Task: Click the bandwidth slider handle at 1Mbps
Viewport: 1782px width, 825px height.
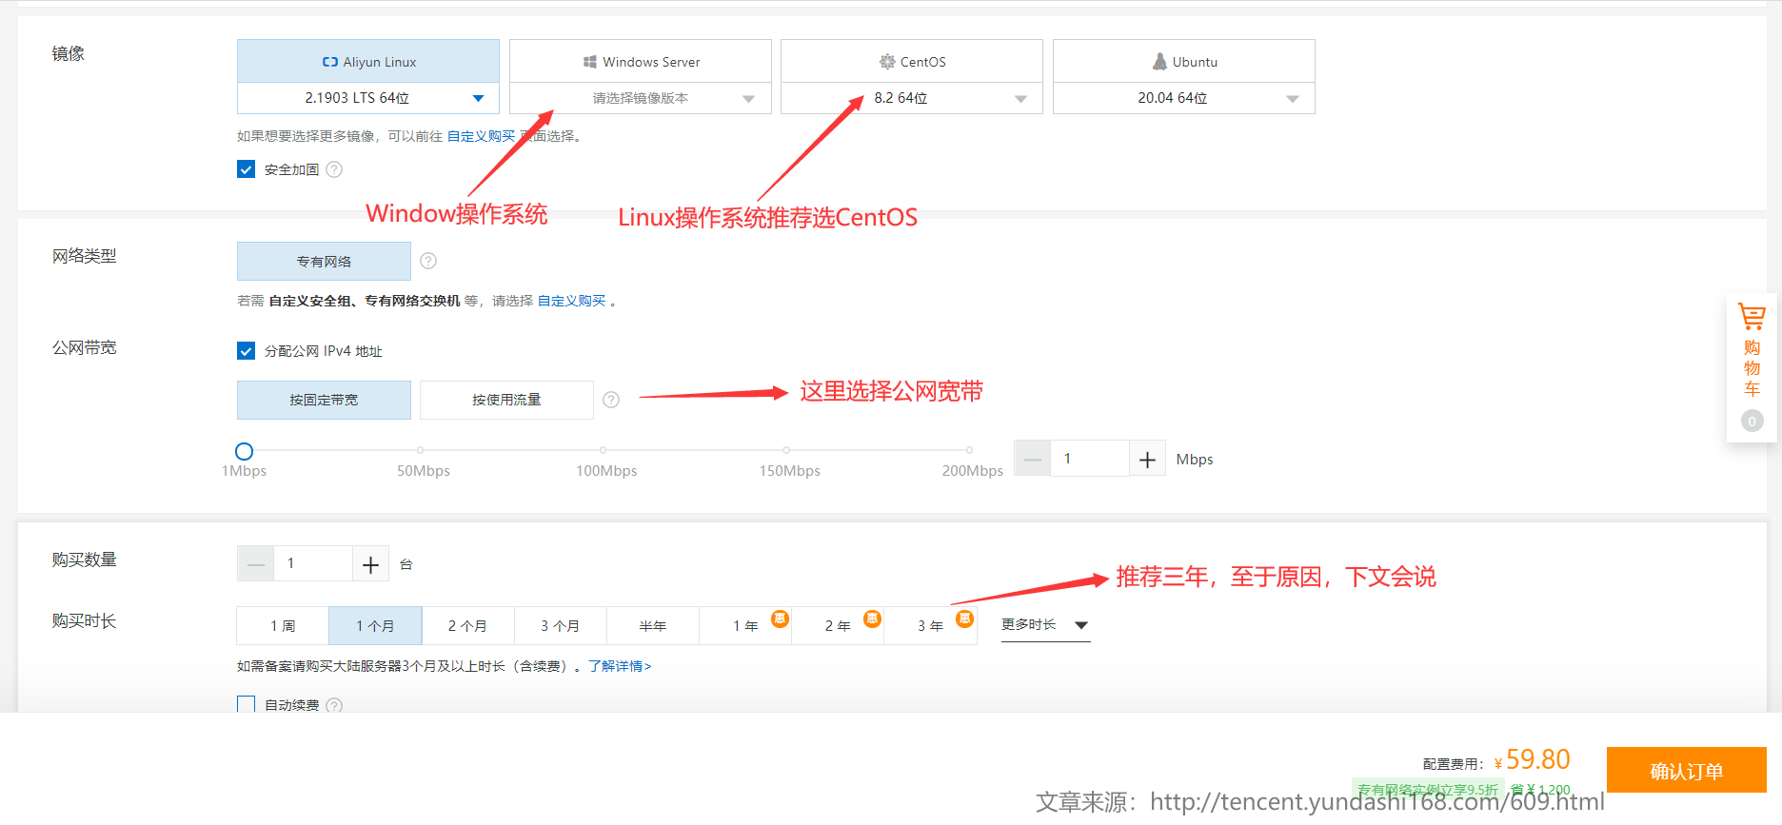Action: (245, 451)
